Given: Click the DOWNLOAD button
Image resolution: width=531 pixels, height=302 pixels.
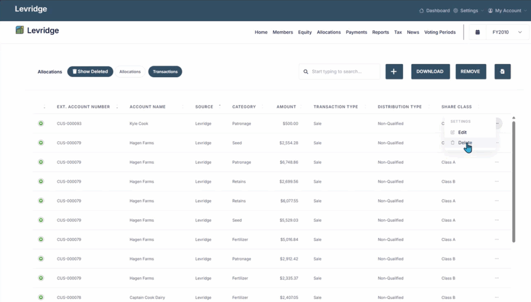Looking at the screenshot, I should coord(430,71).
